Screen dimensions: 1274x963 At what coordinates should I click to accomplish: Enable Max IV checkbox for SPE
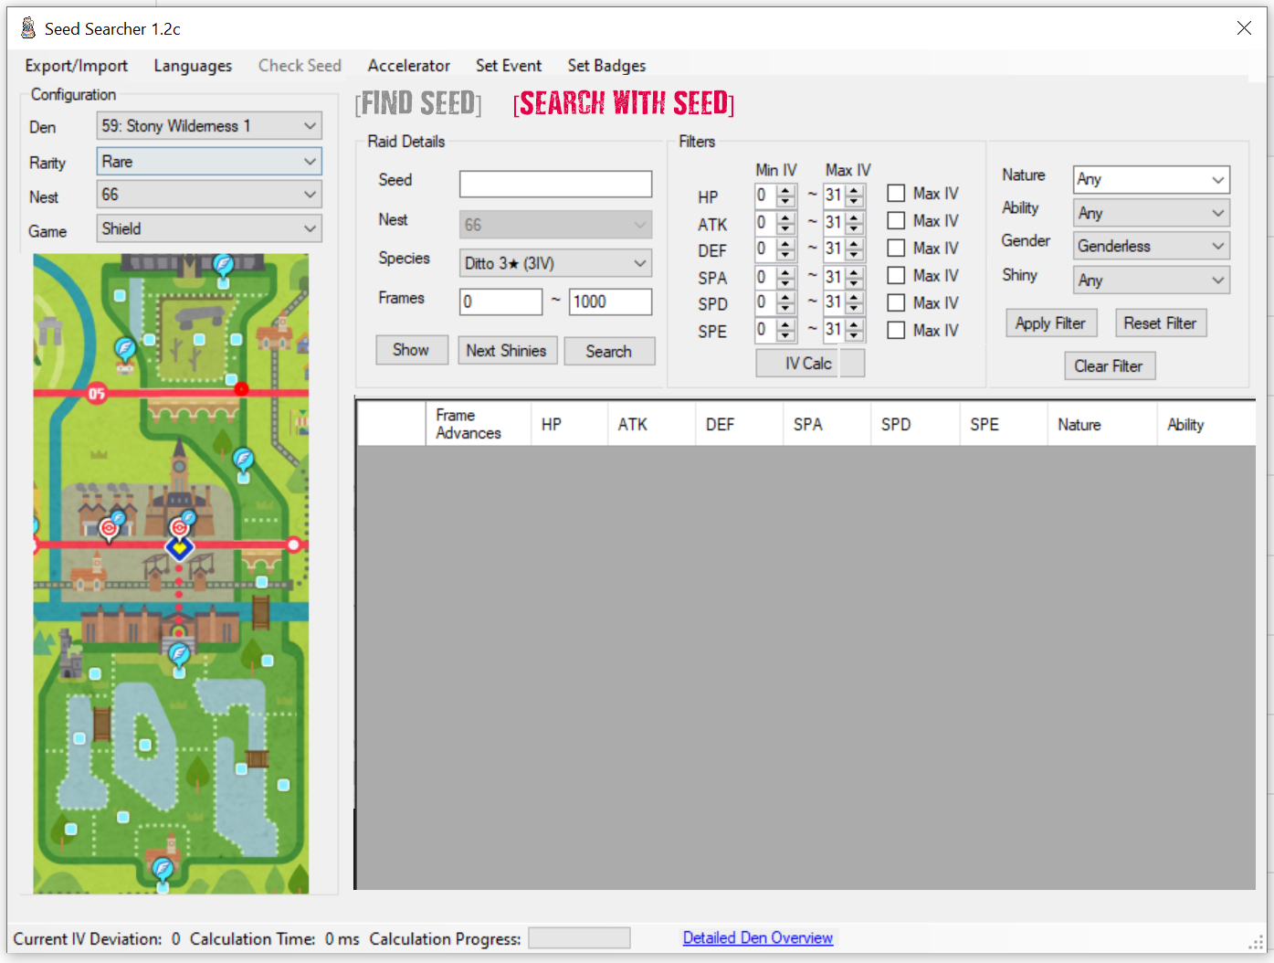click(x=896, y=331)
